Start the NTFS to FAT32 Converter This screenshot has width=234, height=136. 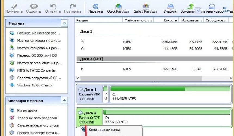point(36,70)
